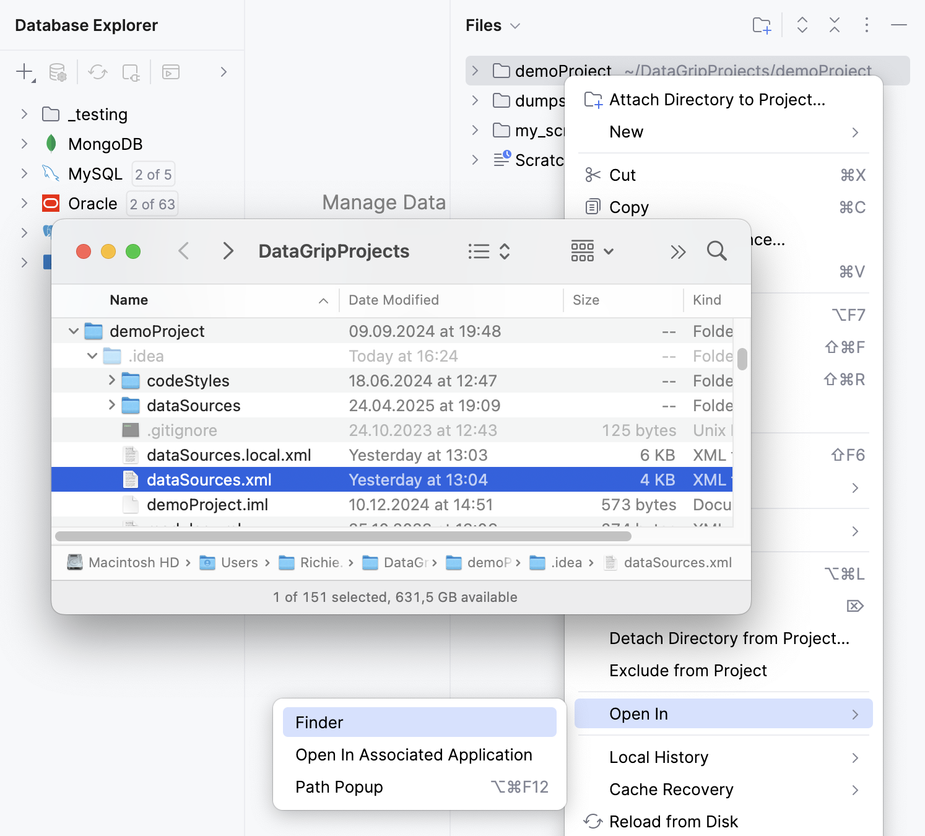The width and height of the screenshot is (925, 836).
Task: Click the Disconnect plug icon
Action: click(131, 72)
